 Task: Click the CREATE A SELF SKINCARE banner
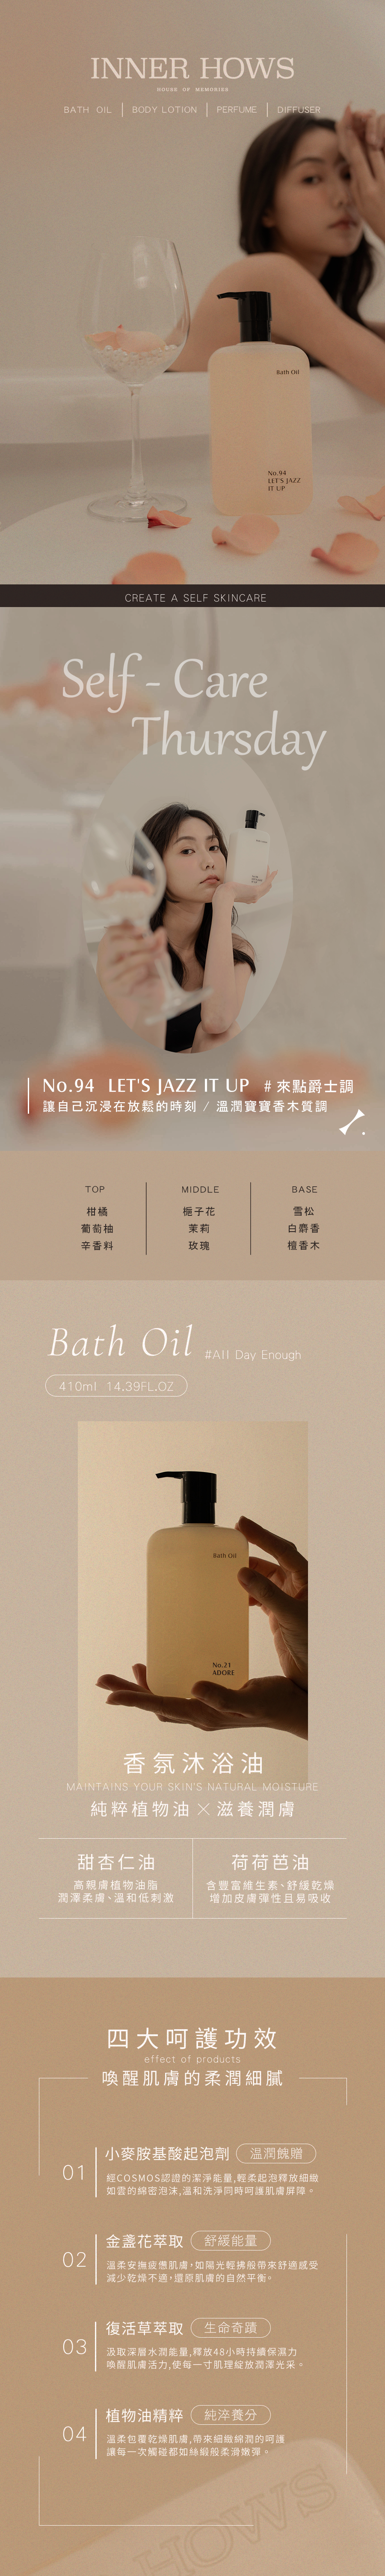click(192, 597)
